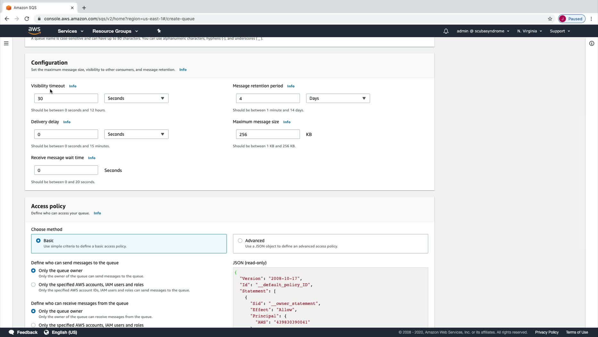Click the Maximum message size field
The image size is (598, 337).
tap(268, 134)
